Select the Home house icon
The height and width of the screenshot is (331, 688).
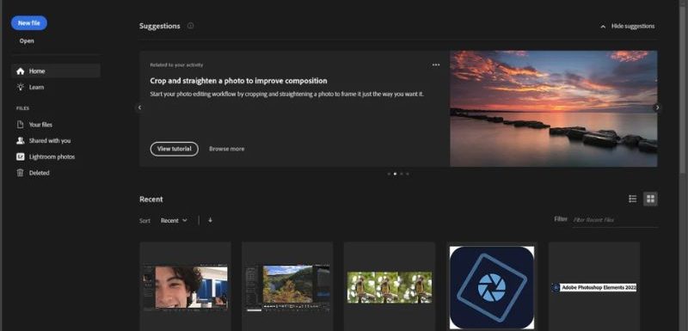pyautogui.click(x=20, y=71)
